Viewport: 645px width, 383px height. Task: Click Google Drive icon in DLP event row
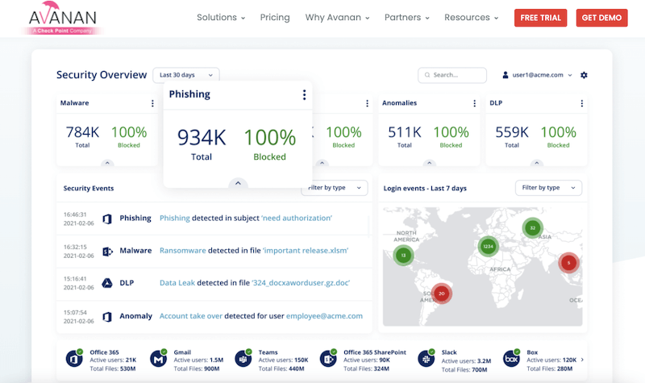107,283
